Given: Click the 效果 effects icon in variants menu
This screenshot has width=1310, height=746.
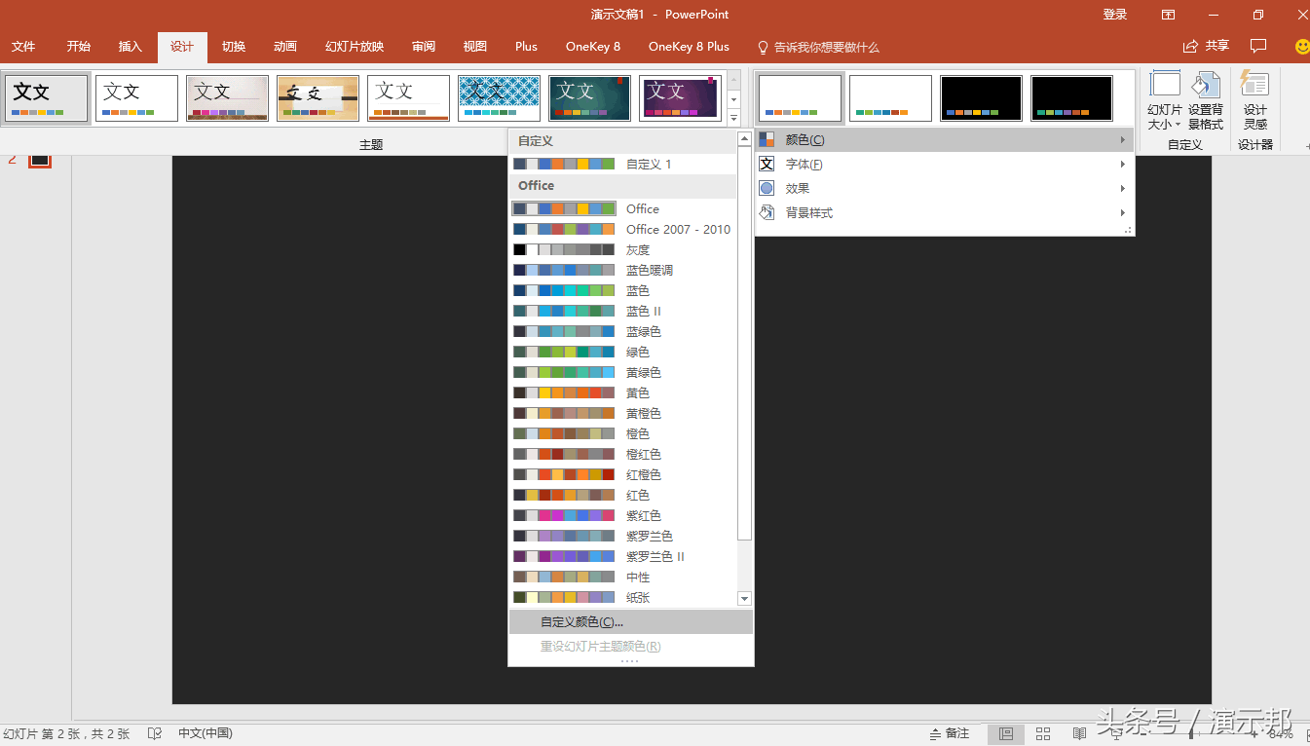Looking at the screenshot, I should click(x=767, y=189).
